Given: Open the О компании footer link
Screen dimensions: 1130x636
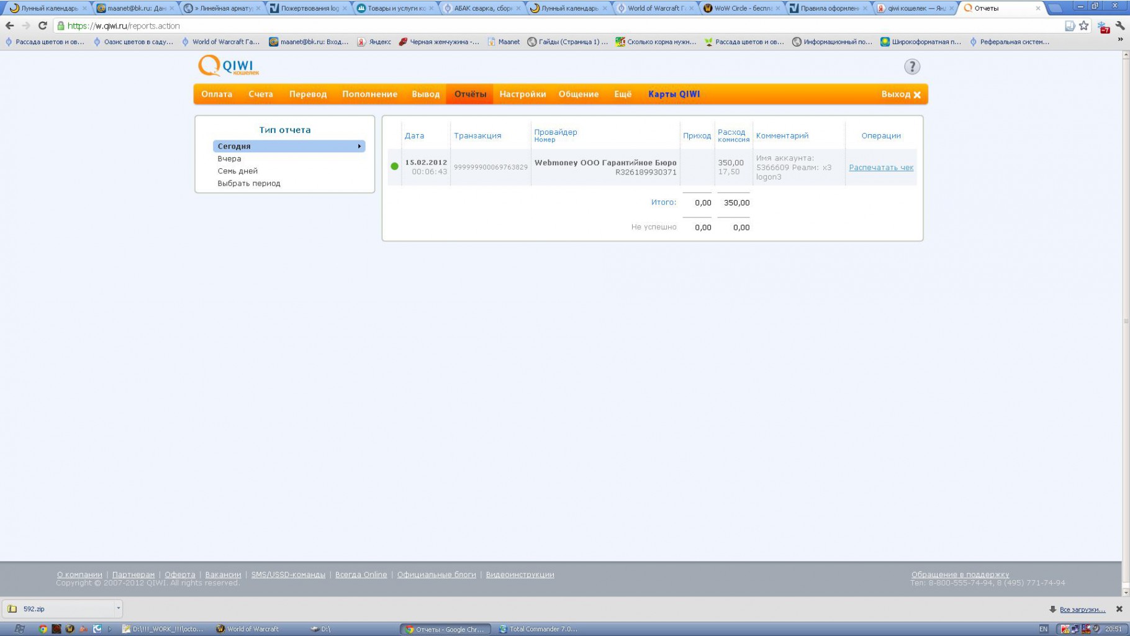Looking at the screenshot, I should click(x=79, y=575).
